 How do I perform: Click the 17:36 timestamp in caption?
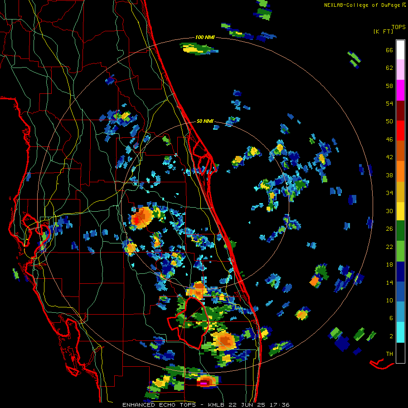click(281, 405)
